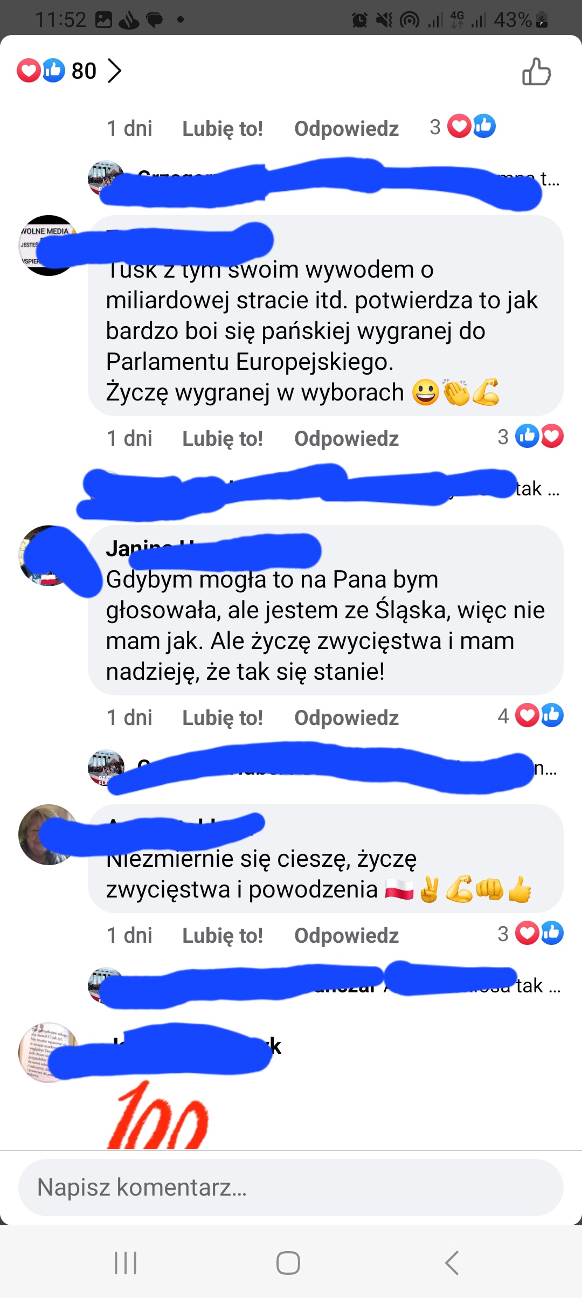The height and width of the screenshot is (1298, 582).
Task: Expand the collapsed reply ending 'tak ...' below the Tusk comment
Action: [323, 489]
